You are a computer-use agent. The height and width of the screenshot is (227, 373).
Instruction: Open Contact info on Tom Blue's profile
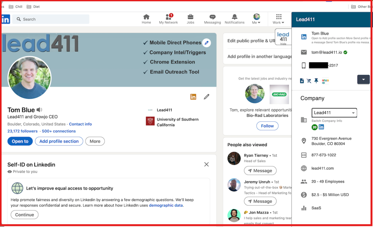(80, 124)
